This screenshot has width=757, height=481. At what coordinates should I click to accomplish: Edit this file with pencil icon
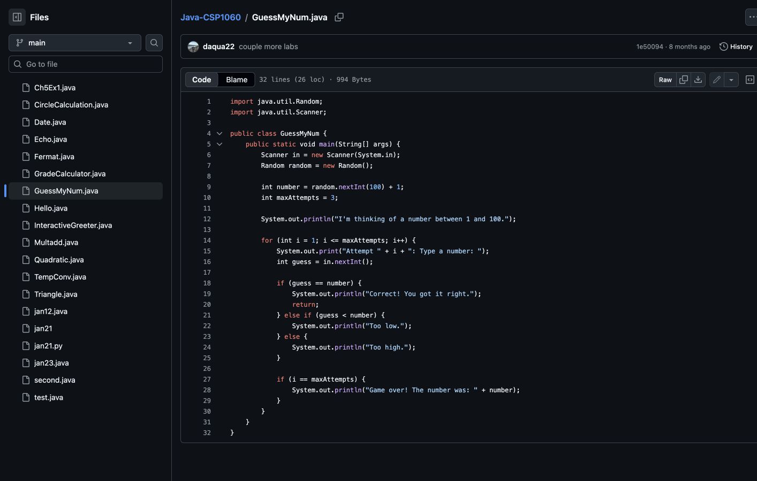tap(717, 80)
